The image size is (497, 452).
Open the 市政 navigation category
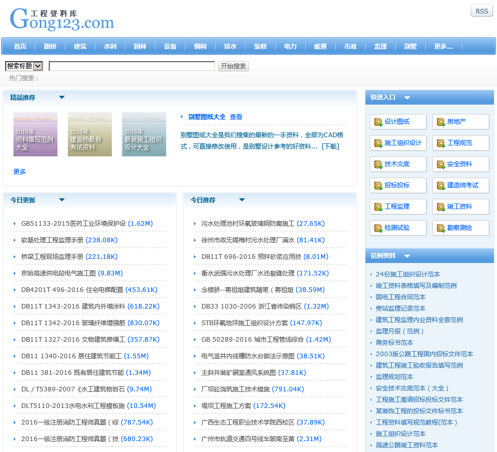350,47
